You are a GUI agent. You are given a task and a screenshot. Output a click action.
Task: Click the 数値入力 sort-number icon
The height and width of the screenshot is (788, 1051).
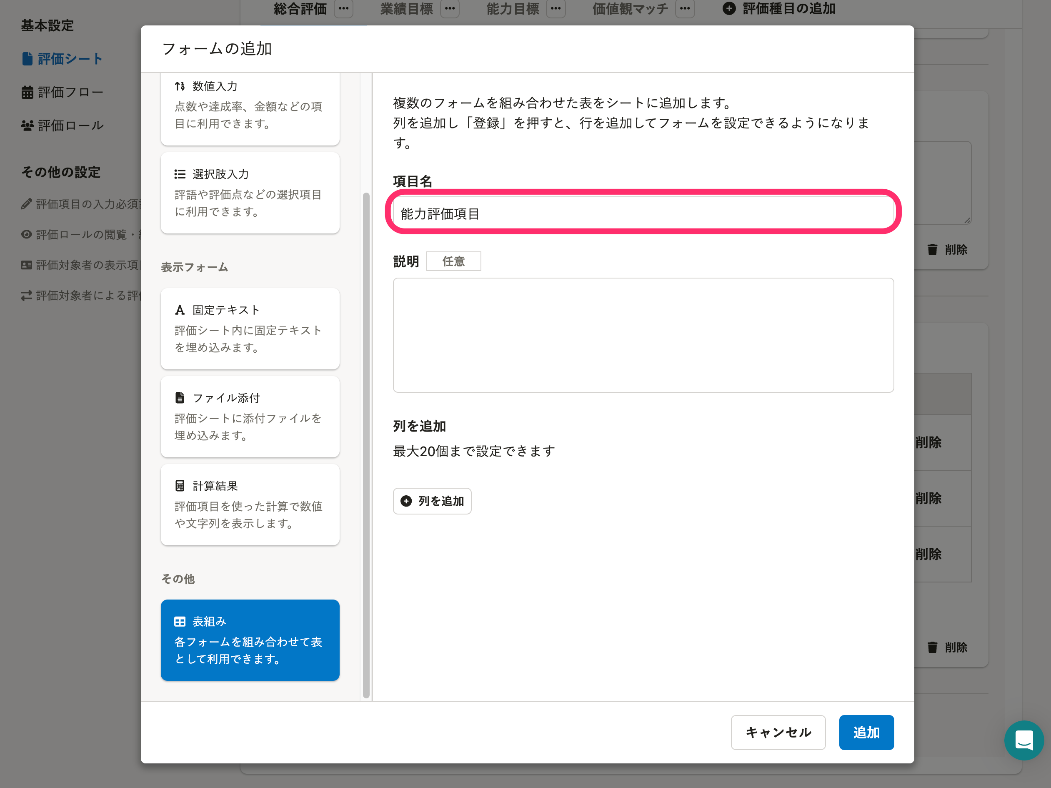tap(180, 86)
